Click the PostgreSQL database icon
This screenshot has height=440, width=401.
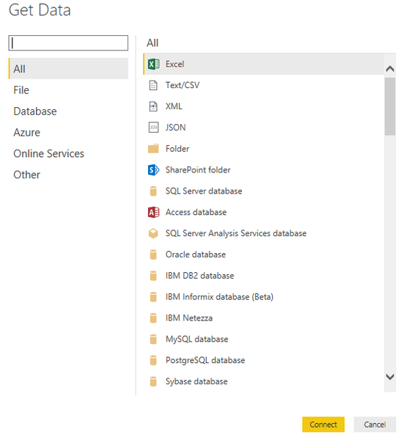[153, 360]
